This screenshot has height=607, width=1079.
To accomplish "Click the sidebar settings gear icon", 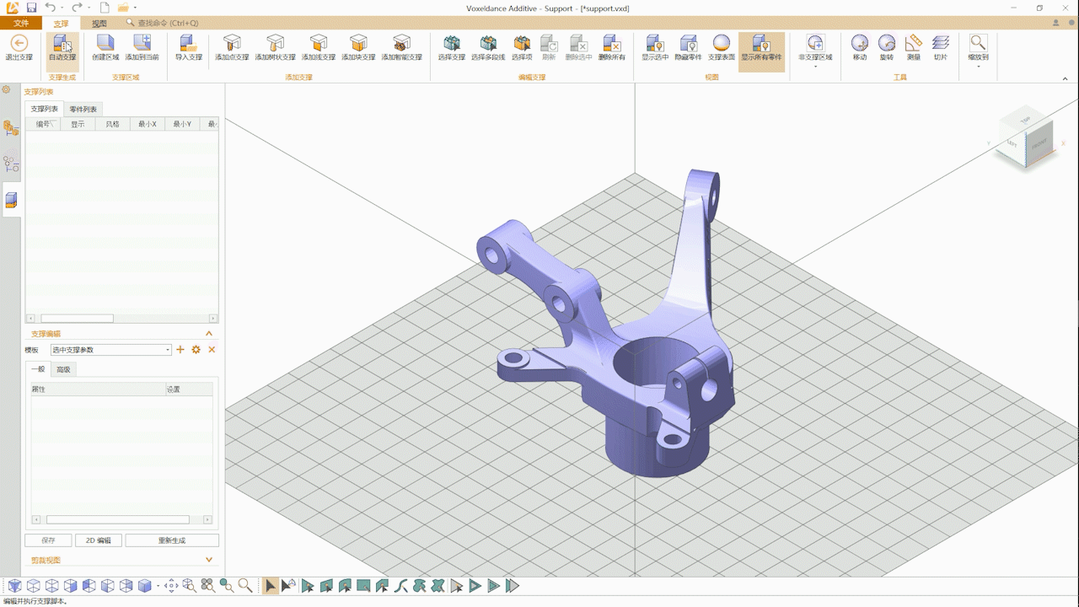I will click(7, 89).
